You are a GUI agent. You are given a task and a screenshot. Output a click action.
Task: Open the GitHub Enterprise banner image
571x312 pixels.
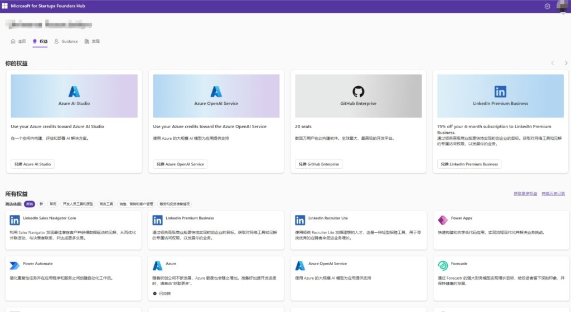pyautogui.click(x=359, y=96)
